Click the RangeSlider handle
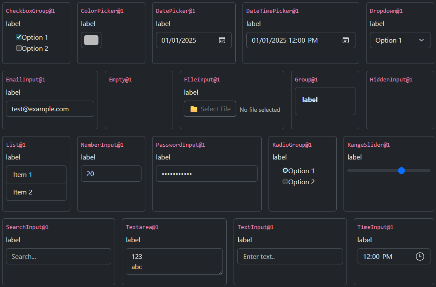The height and width of the screenshot is (287, 436). pos(401,170)
